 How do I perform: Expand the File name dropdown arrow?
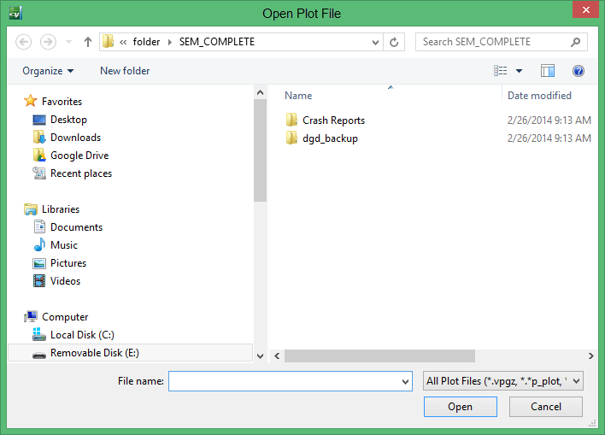[x=405, y=382]
